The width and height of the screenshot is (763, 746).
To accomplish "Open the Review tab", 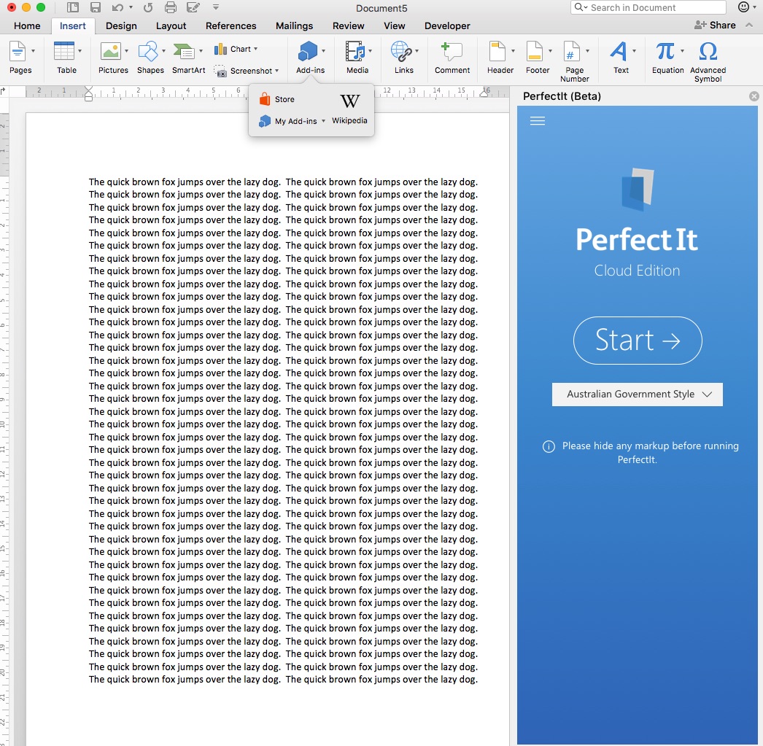I will click(x=349, y=26).
